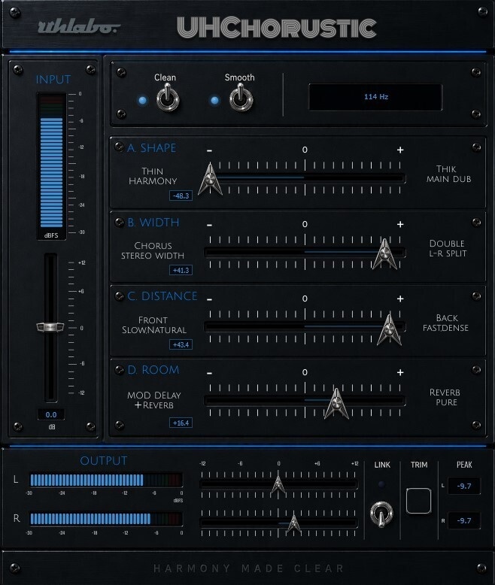Image resolution: width=495 pixels, height=585 pixels.
Task: Click the OUTPUT heading
Action: coord(103,461)
